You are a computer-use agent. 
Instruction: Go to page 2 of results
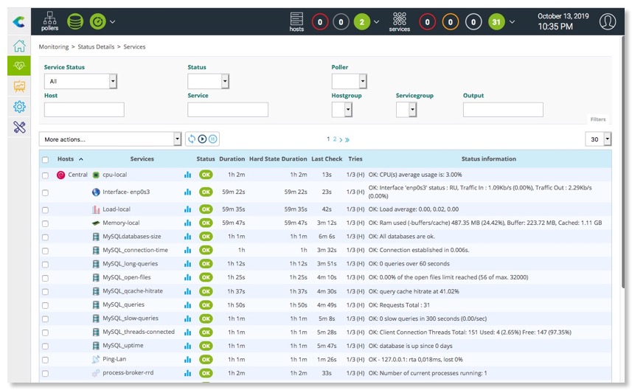334,139
